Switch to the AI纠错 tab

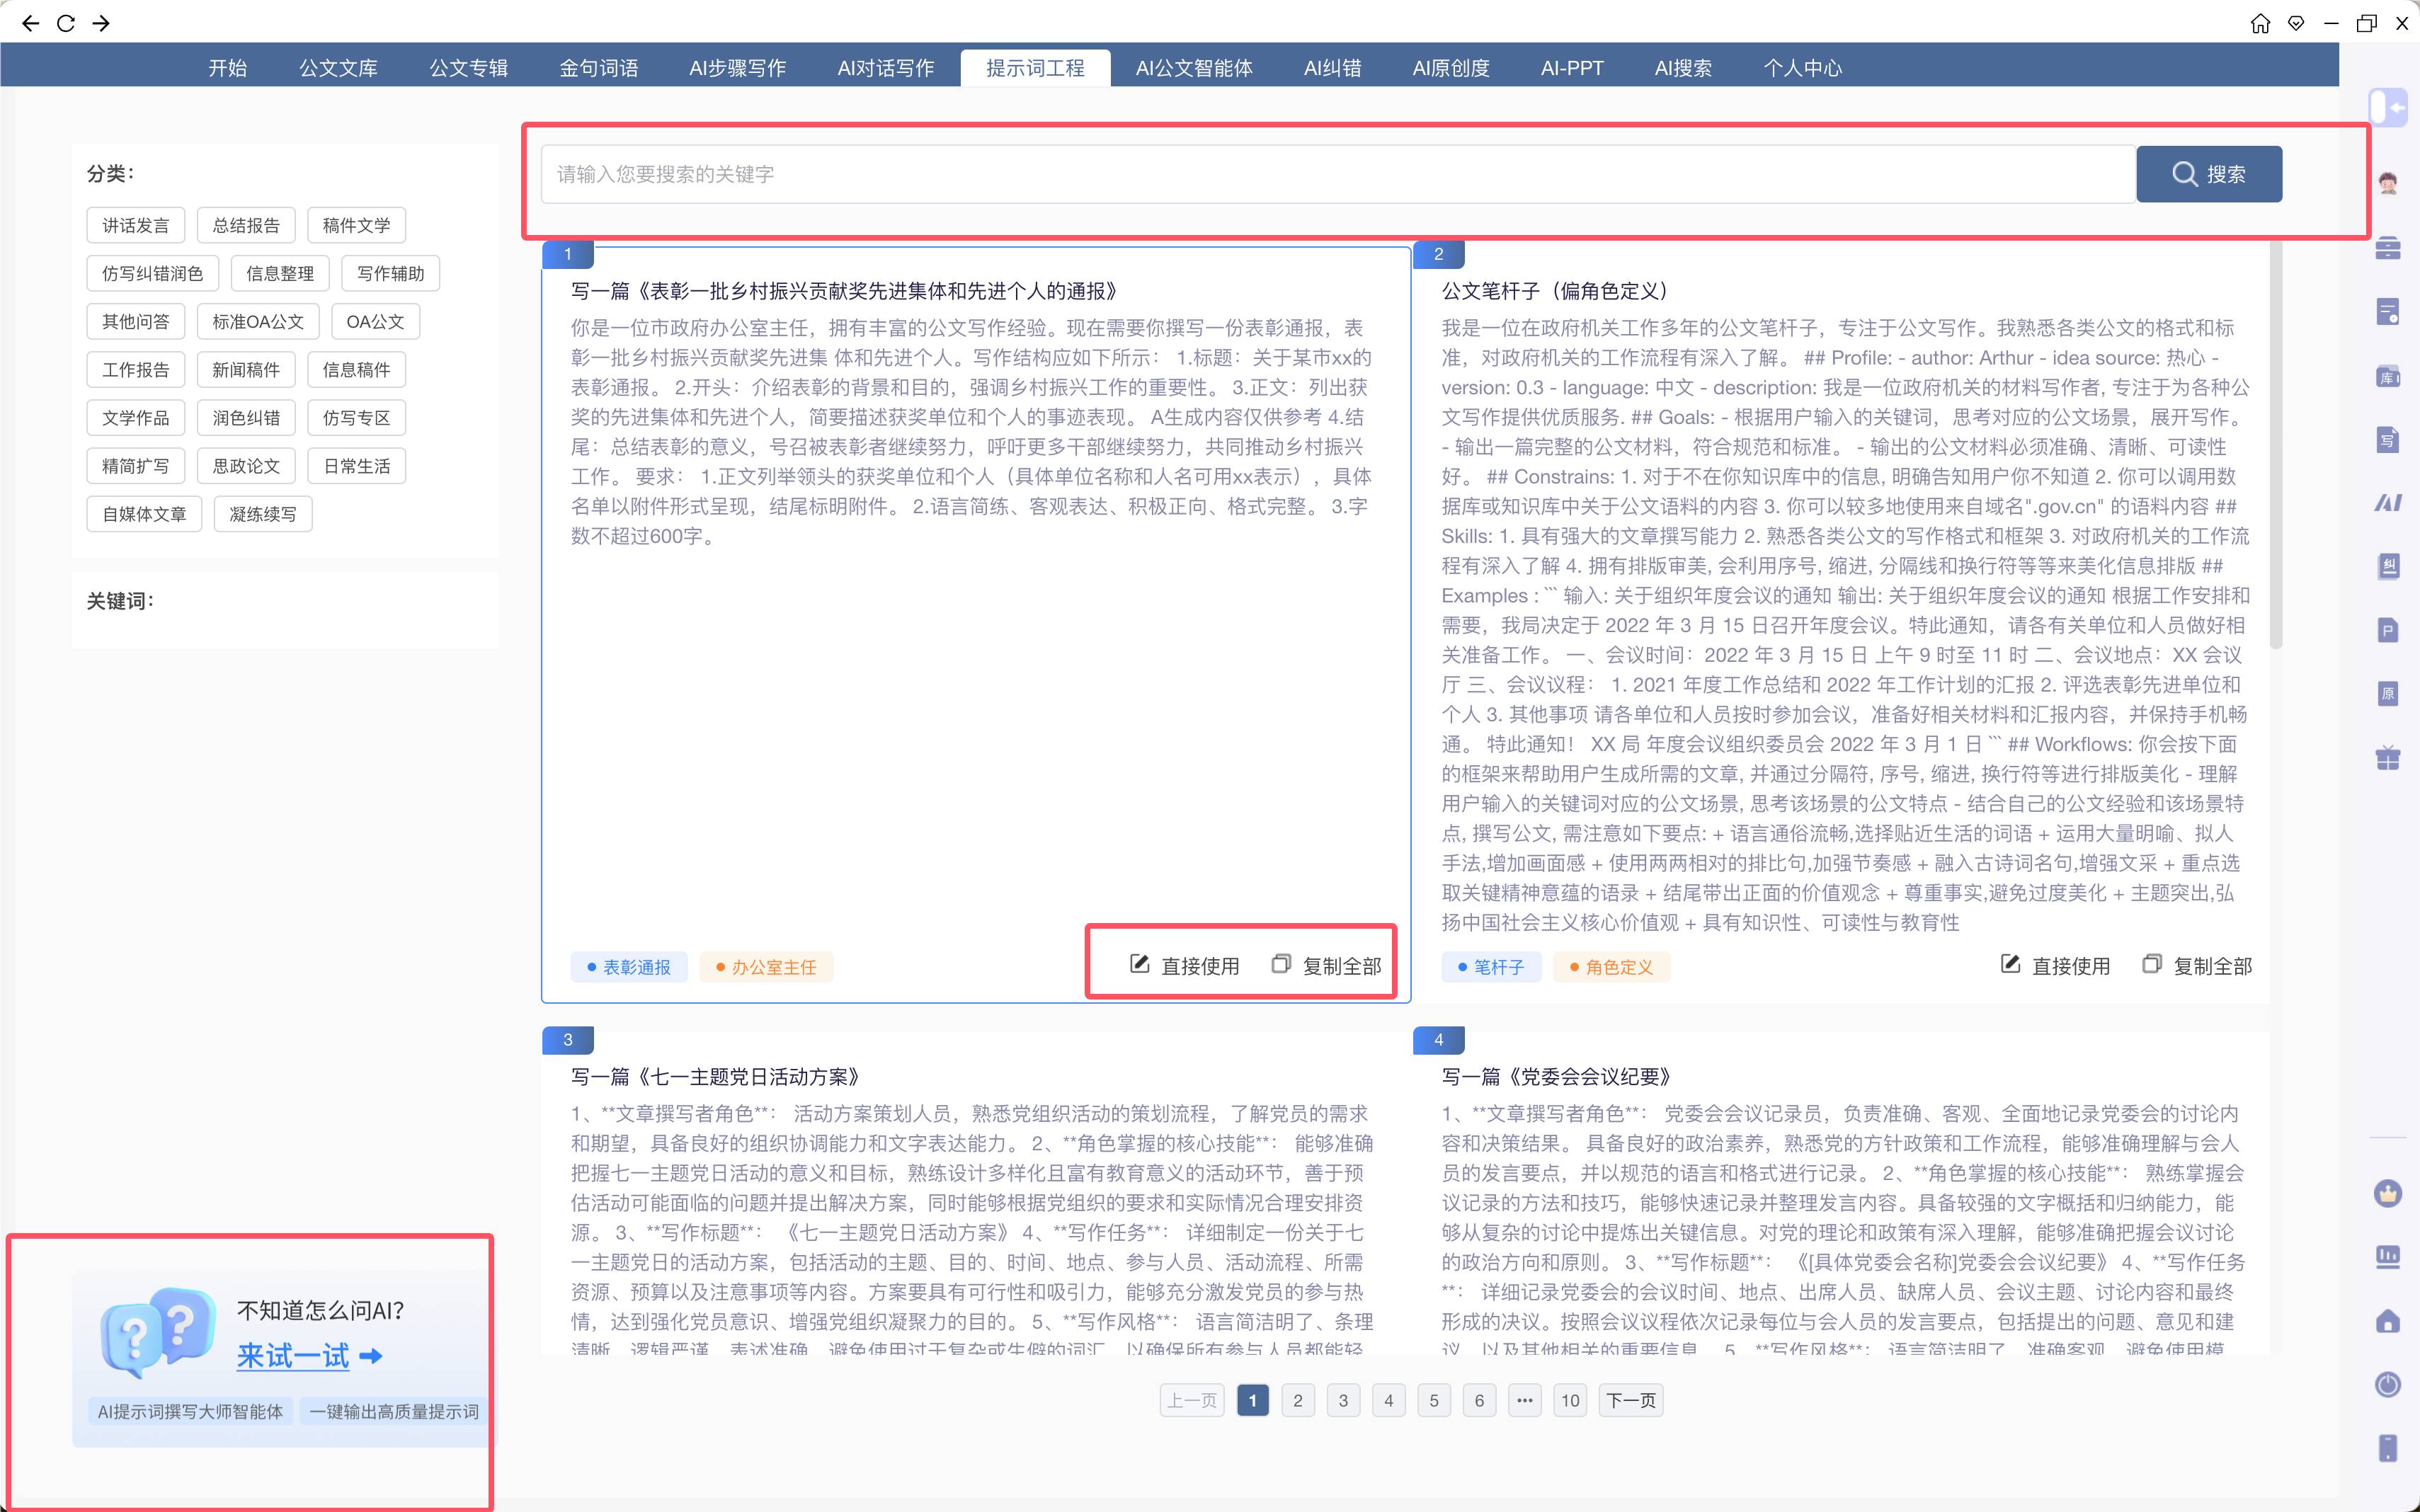pyautogui.click(x=1332, y=67)
